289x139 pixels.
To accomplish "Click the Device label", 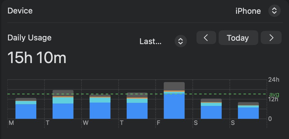I will coord(20,11).
